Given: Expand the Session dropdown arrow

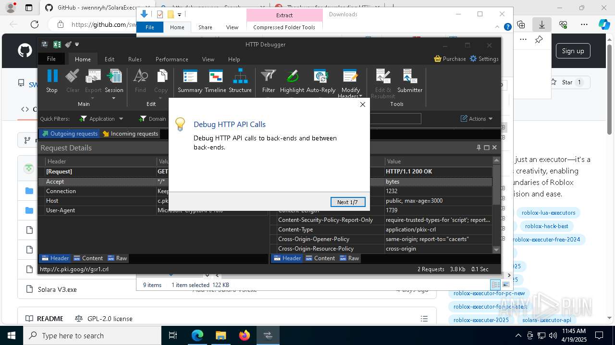Looking at the screenshot, I should coord(114,98).
